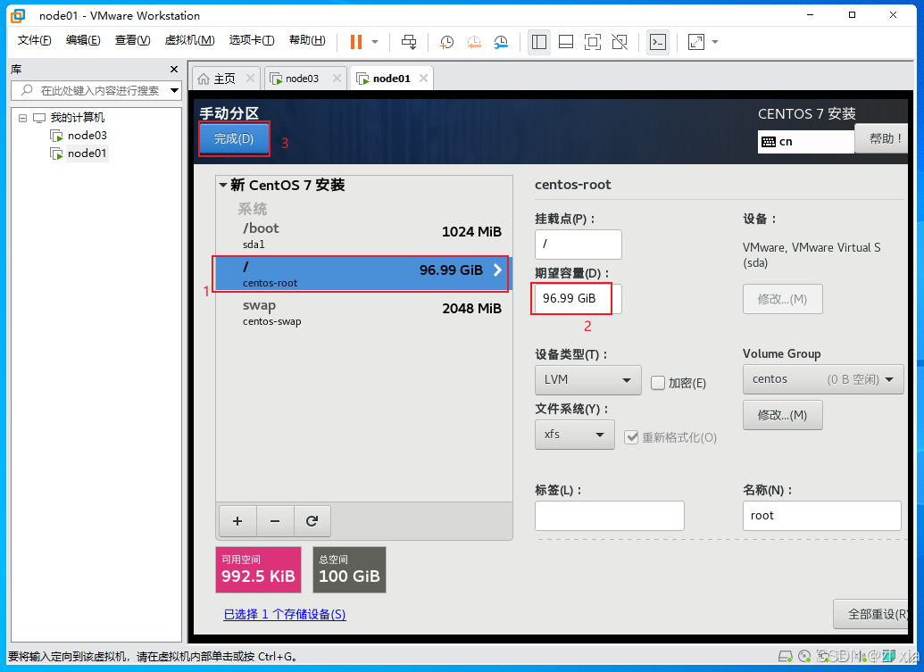This screenshot has height=672, width=924.
Task: Toggle the 重新格式化(O) checkbox
Action: click(631, 437)
